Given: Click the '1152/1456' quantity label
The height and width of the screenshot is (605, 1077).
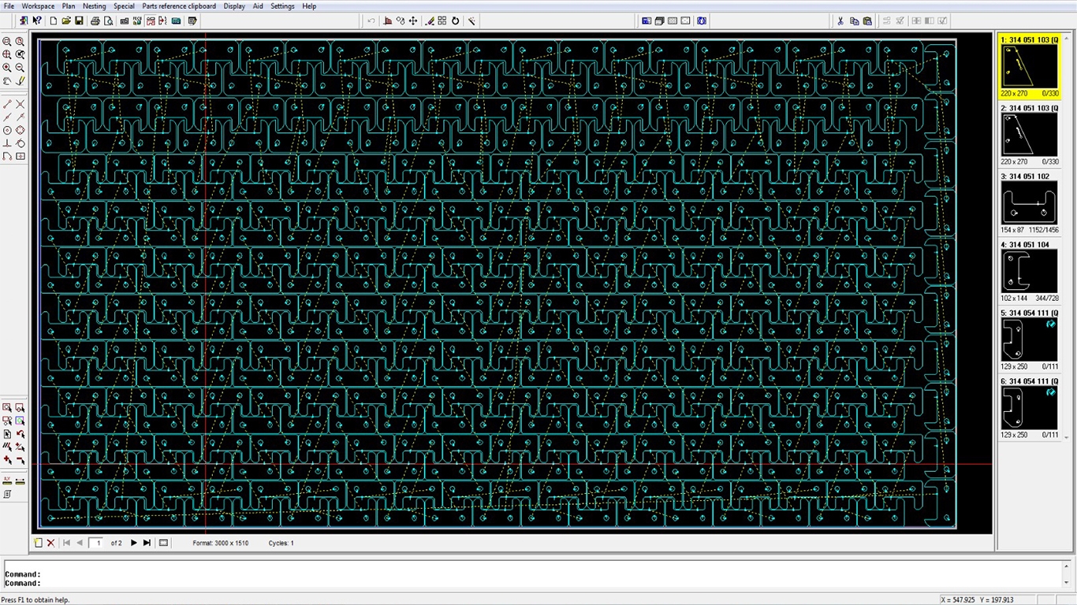Looking at the screenshot, I should 1043,230.
